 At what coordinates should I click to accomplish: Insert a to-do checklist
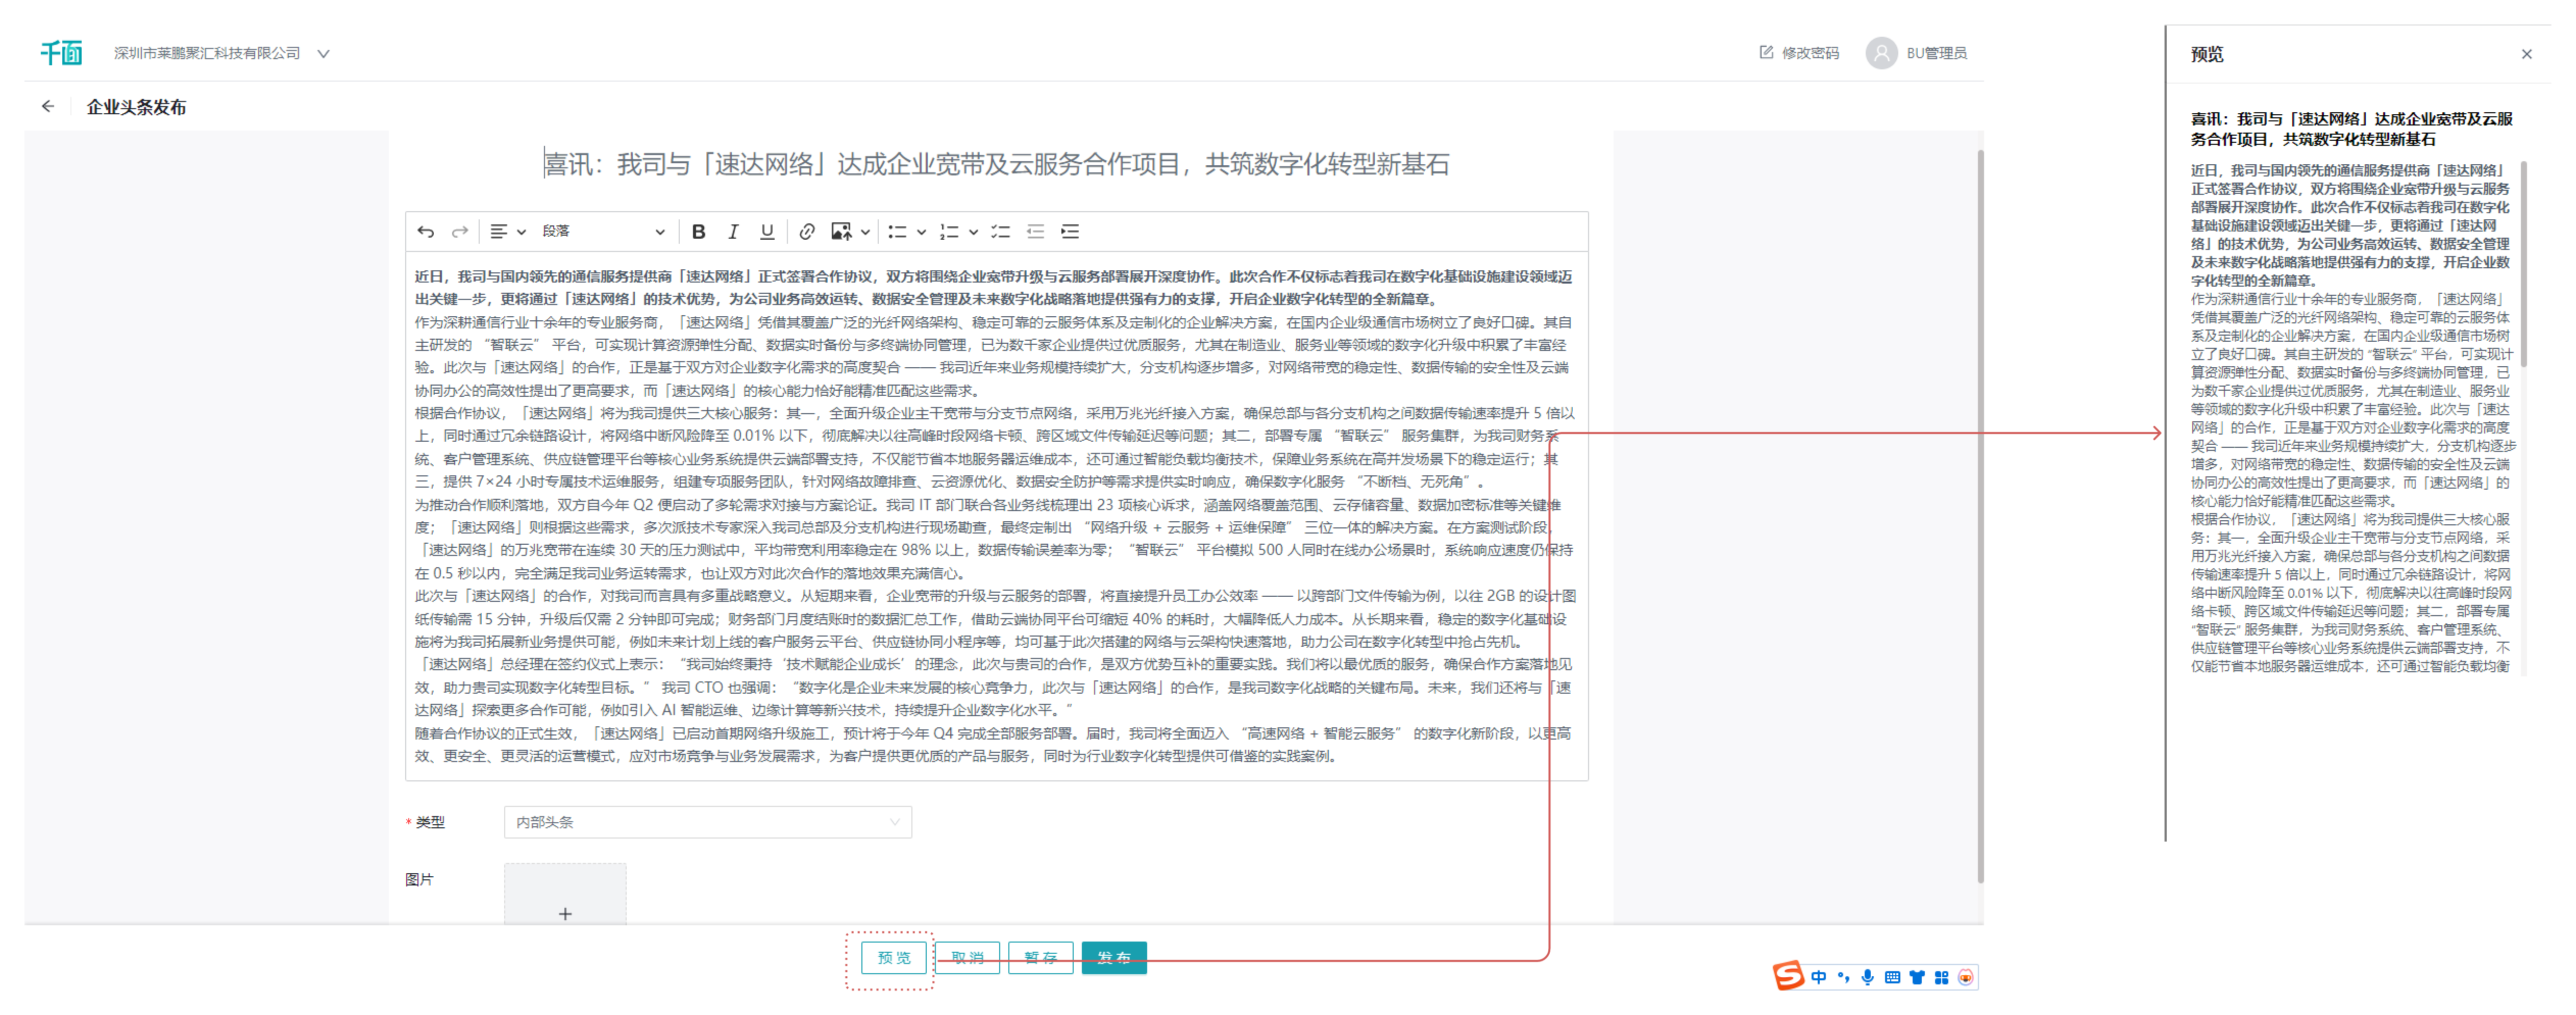pyautogui.click(x=1000, y=232)
